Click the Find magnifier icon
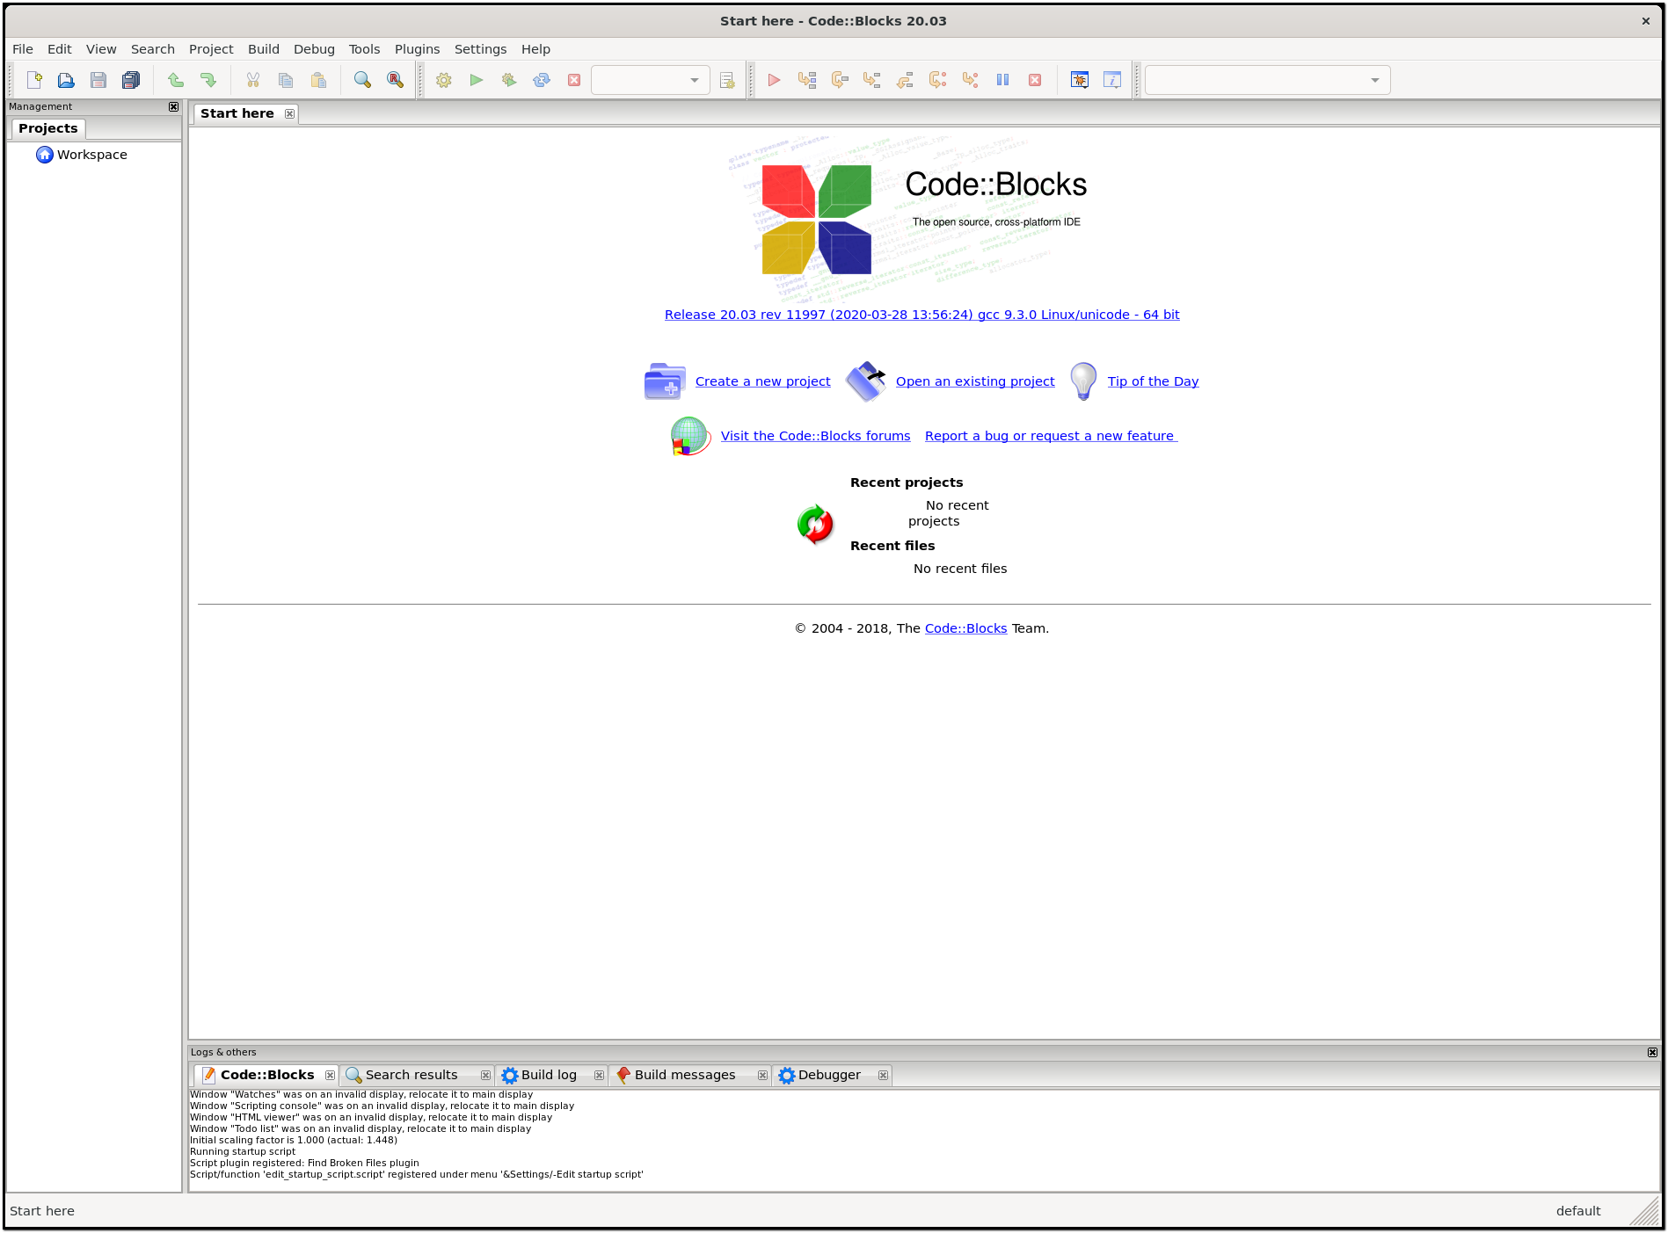 (362, 80)
